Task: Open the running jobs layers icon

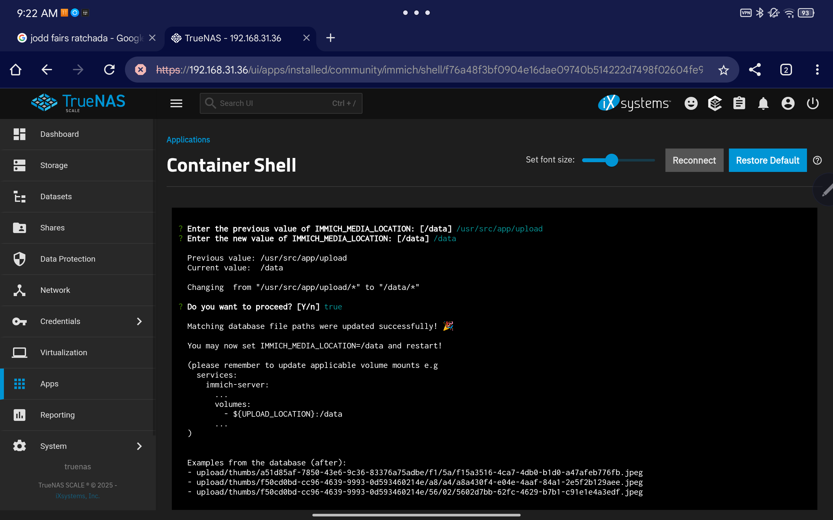Action: pyautogui.click(x=715, y=103)
